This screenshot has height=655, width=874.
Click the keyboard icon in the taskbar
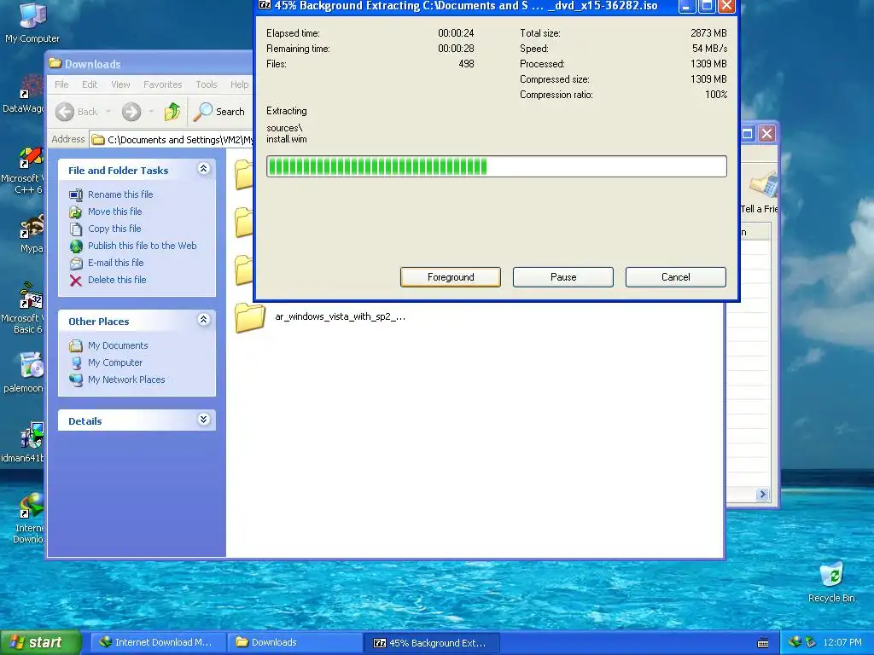(763, 643)
